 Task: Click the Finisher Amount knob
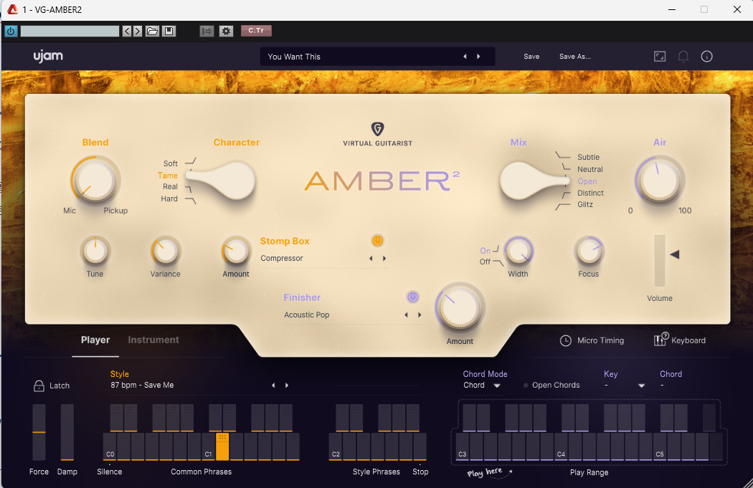pos(460,307)
